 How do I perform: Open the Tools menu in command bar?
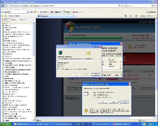(x=151, y=16)
